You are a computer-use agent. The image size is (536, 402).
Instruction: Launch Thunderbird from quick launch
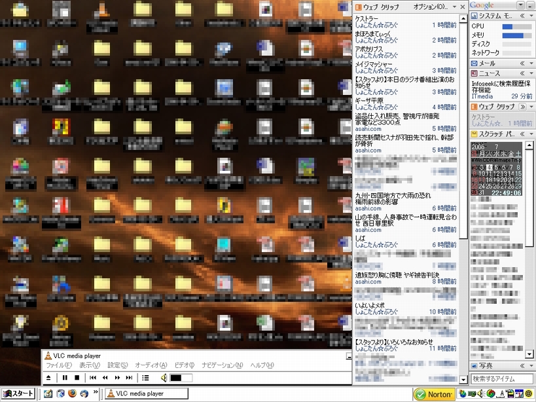pos(84,393)
